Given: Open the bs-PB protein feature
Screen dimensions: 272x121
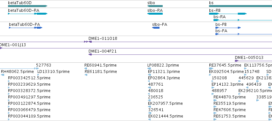Looking at the screenshot, I should 228,28.
